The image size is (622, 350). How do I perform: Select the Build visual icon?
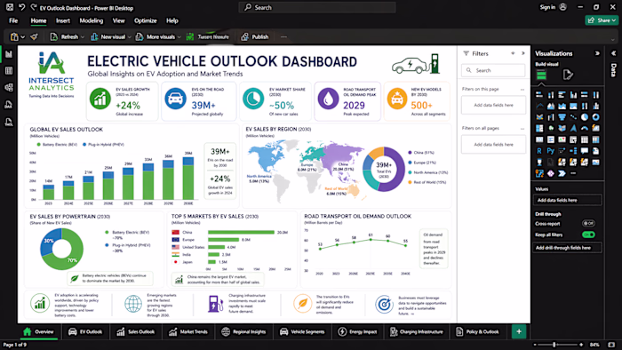click(x=541, y=75)
